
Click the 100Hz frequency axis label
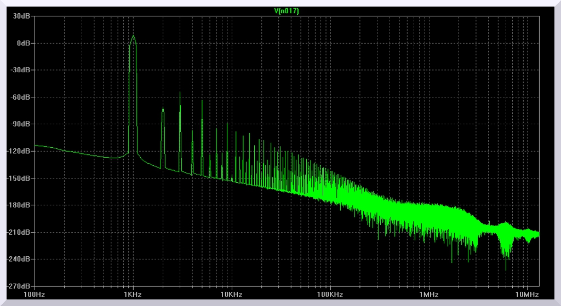click(x=34, y=295)
